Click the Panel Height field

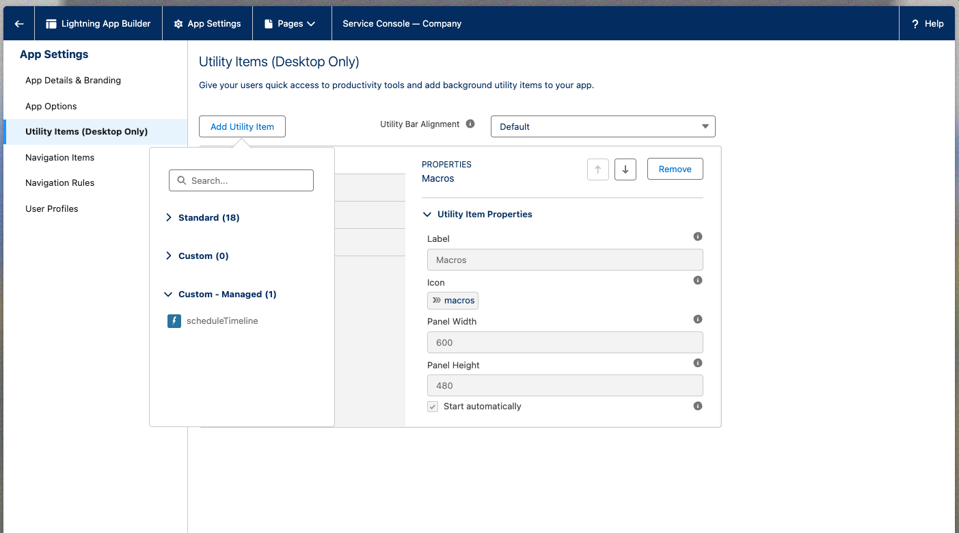pyautogui.click(x=565, y=385)
